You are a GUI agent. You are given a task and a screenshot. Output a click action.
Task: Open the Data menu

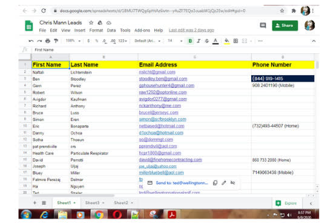(x=111, y=30)
